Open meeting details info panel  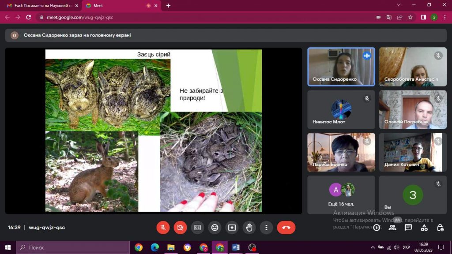[377, 228]
